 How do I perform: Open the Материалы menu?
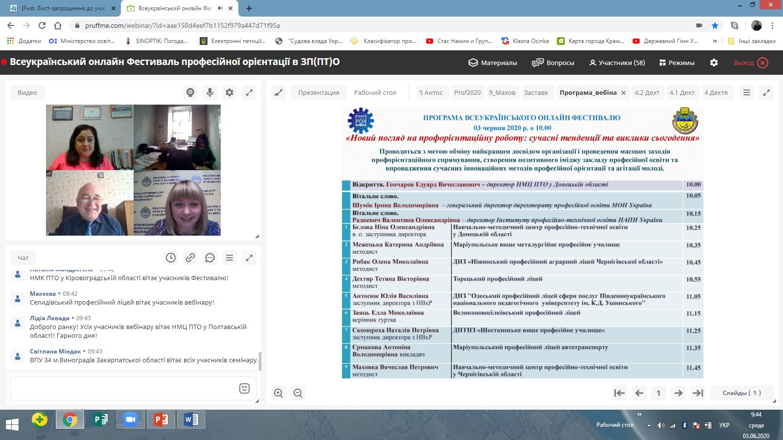493,63
